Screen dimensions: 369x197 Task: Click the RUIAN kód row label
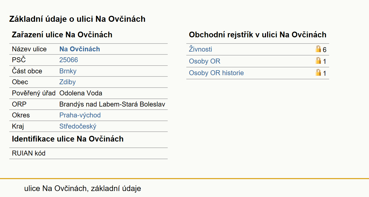tap(29, 153)
